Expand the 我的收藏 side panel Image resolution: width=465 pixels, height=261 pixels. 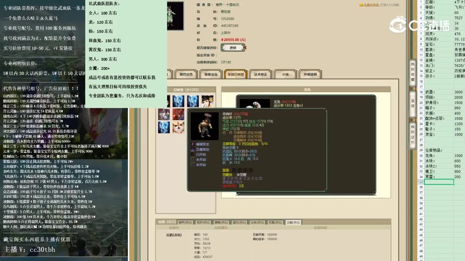pyautogui.click(x=413, y=73)
